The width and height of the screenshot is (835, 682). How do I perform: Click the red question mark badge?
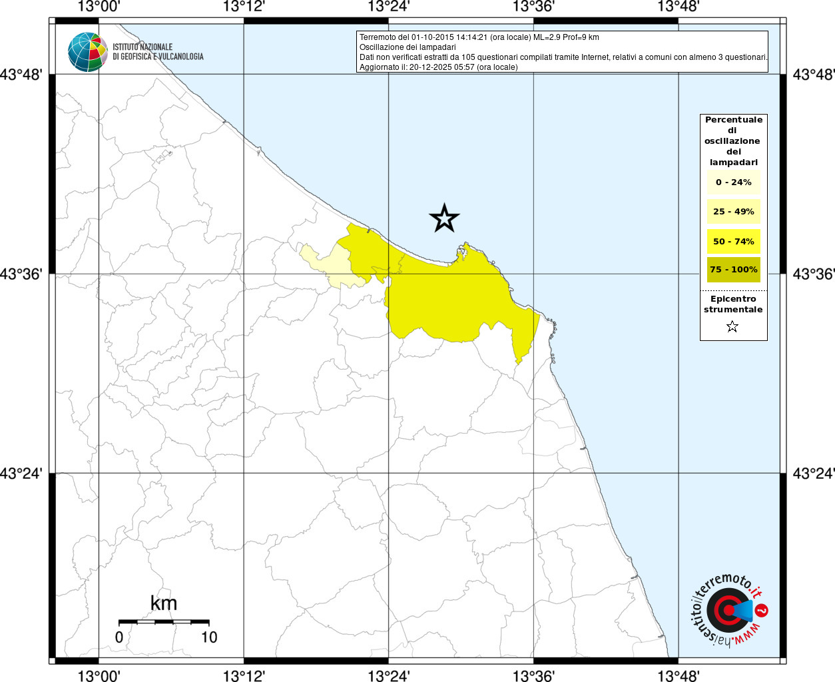[762, 610]
